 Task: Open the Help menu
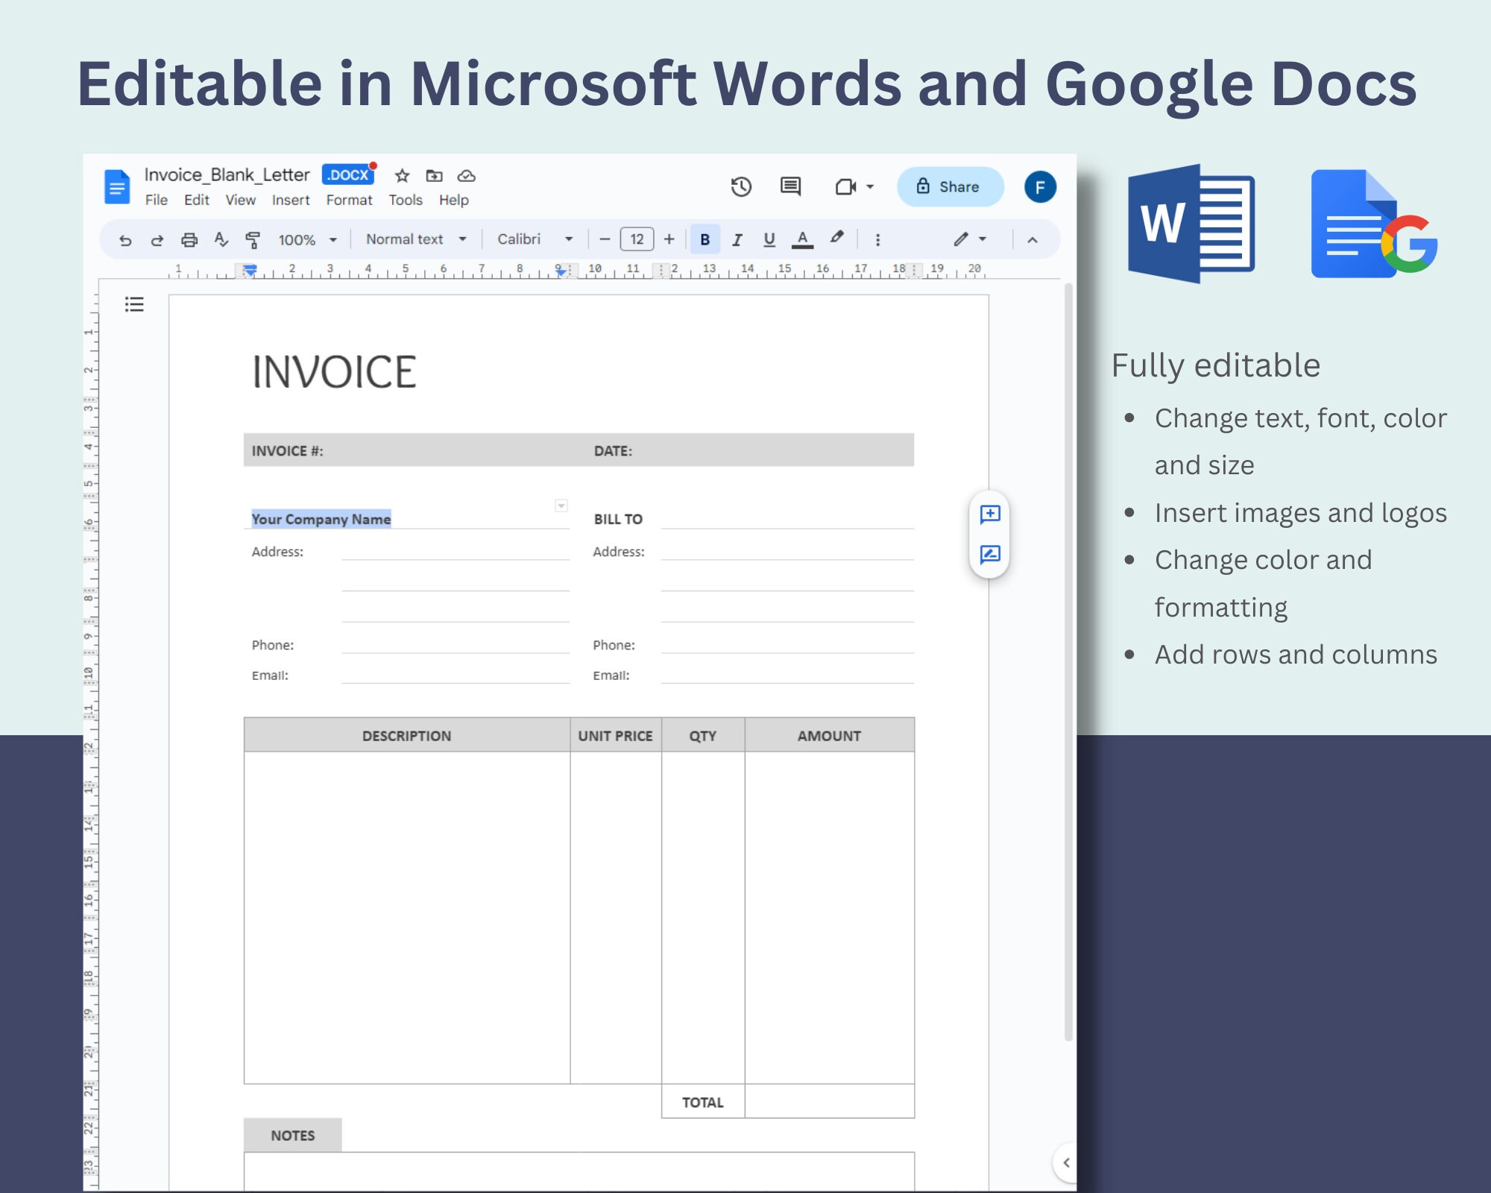(454, 200)
